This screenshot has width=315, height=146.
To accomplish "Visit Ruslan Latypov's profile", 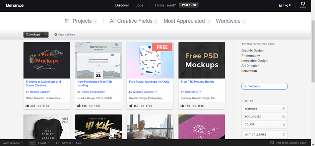I will [x=40, y=92].
